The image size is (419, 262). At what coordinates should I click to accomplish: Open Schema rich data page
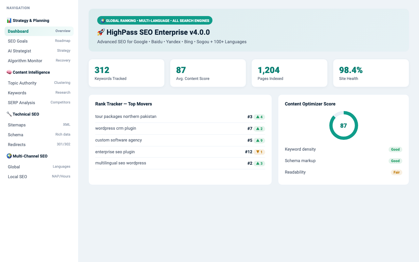(39, 135)
